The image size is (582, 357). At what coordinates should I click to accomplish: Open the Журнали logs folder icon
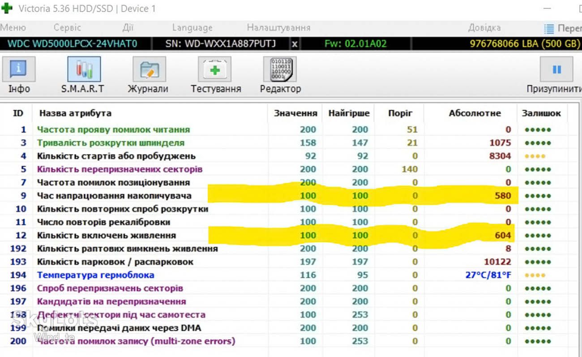[149, 69]
